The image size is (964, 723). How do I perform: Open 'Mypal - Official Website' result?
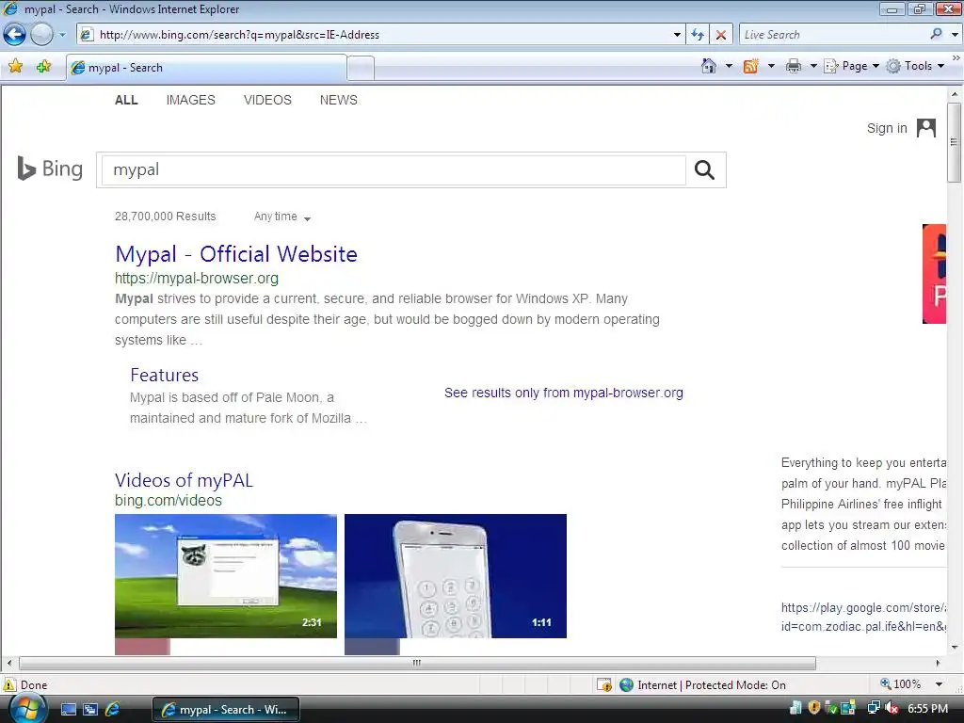(x=236, y=254)
